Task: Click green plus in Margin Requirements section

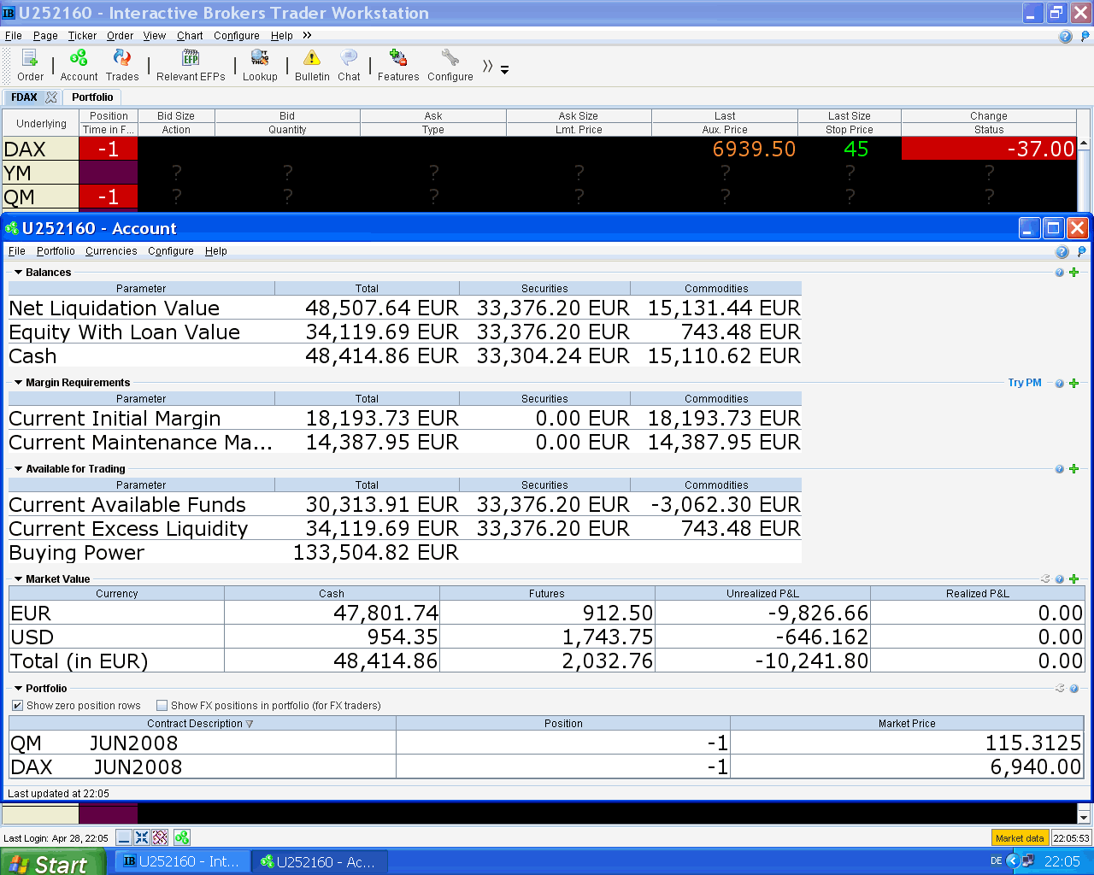Action: pos(1074,384)
